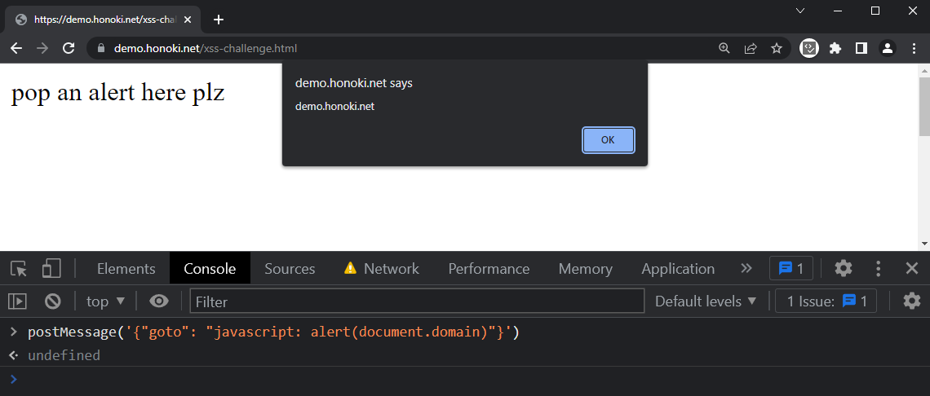
Task: Open the Memory tab
Action: tap(586, 269)
